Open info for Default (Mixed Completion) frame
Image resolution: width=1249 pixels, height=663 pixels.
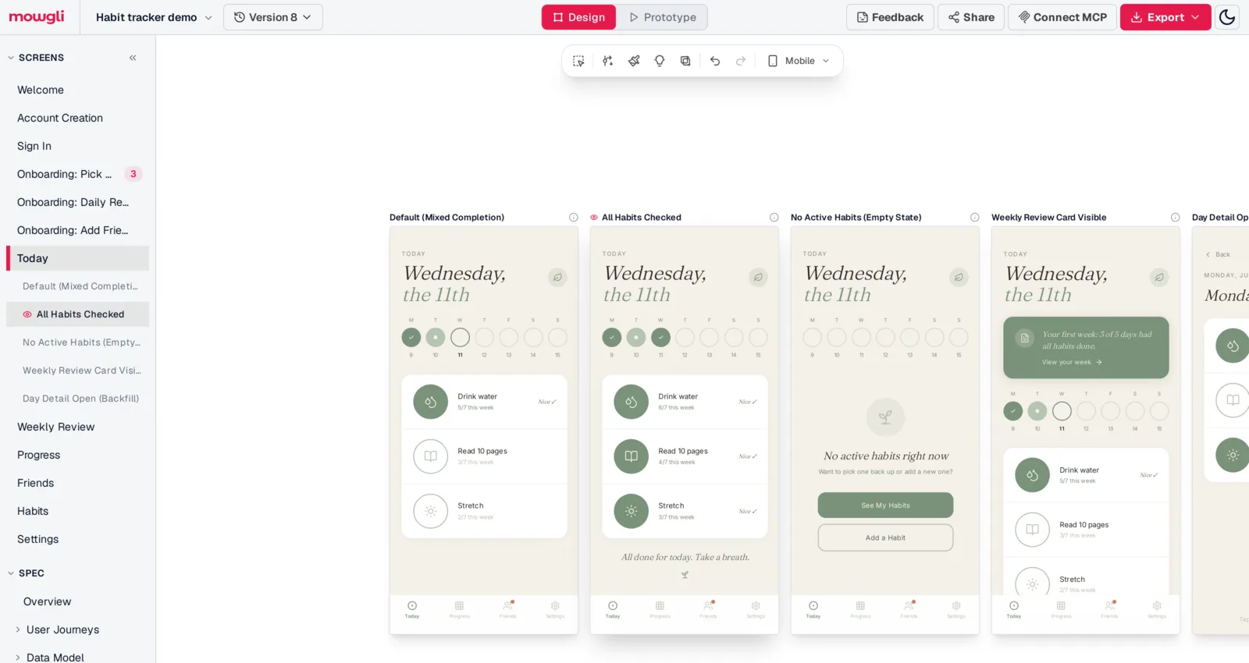coord(574,218)
